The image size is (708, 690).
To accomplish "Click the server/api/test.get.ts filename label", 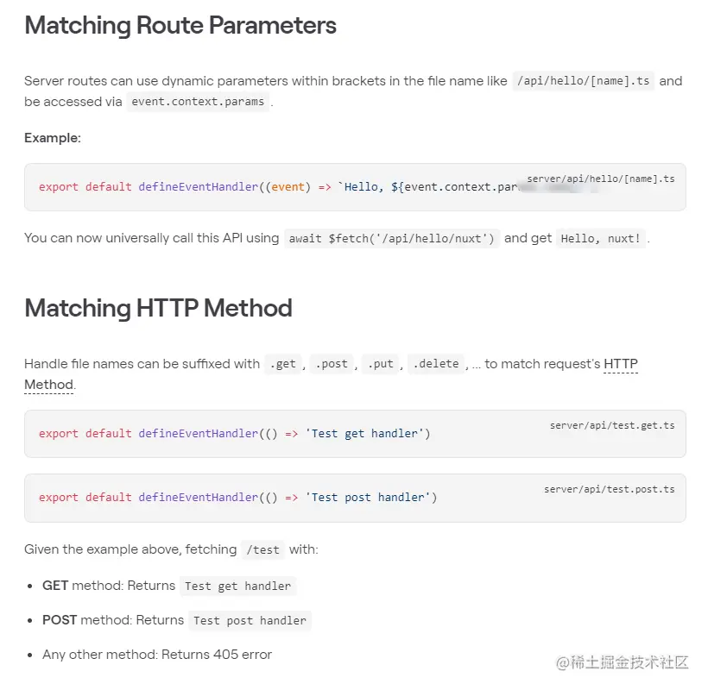I will pos(612,426).
